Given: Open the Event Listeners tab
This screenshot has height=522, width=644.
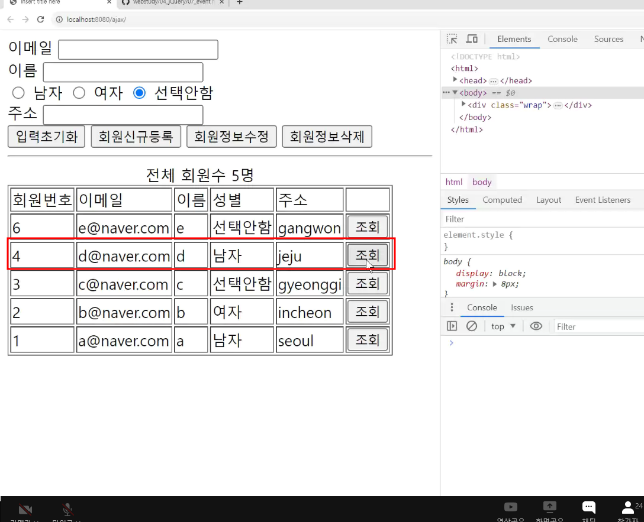Looking at the screenshot, I should tap(603, 200).
